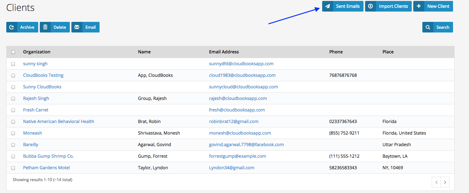Screen dimensions: 469x193
Task: Select the Bubba Gump Shrimp Co. checkbox
Action: [13, 156]
